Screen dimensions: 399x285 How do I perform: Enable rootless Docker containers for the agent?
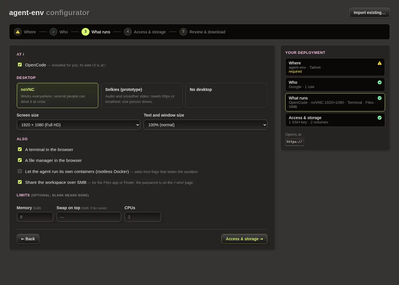click(x=20, y=171)
